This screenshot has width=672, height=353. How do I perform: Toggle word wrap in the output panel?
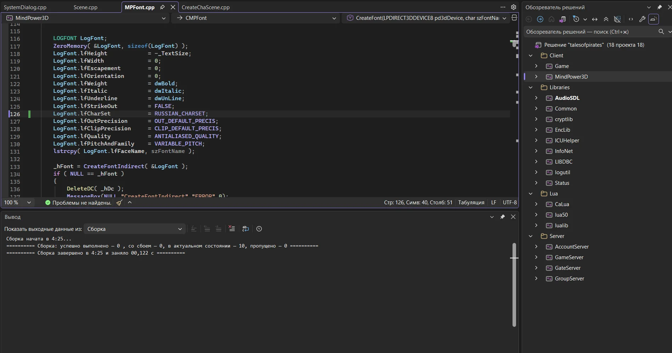pos(246,229)
